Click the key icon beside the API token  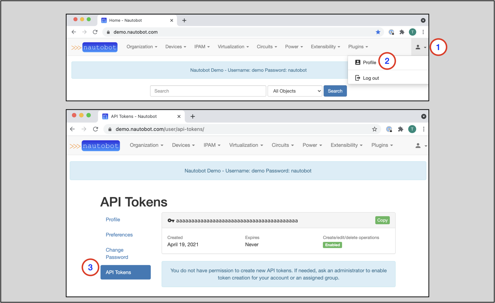coord(171,220)
